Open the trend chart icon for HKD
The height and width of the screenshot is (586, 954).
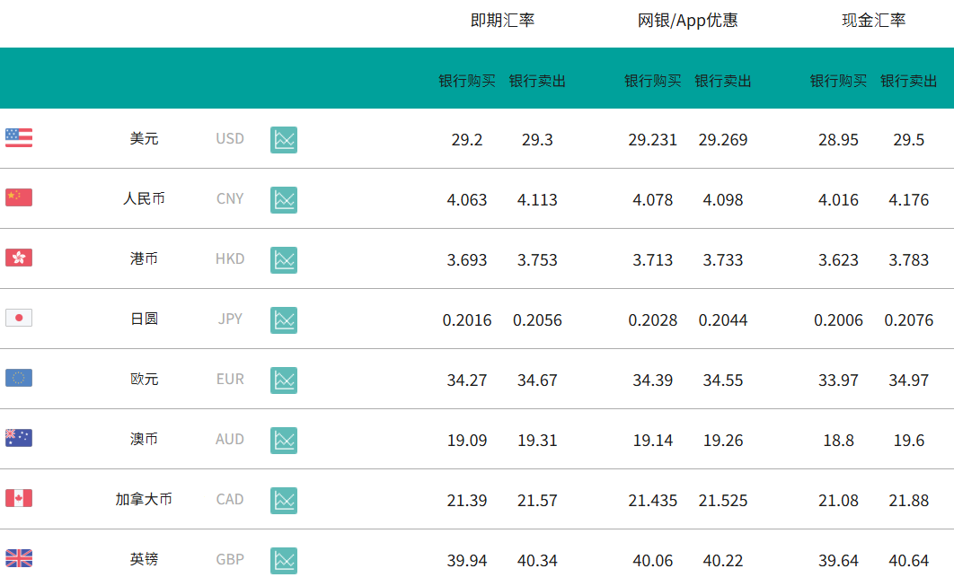pos(284,260)
